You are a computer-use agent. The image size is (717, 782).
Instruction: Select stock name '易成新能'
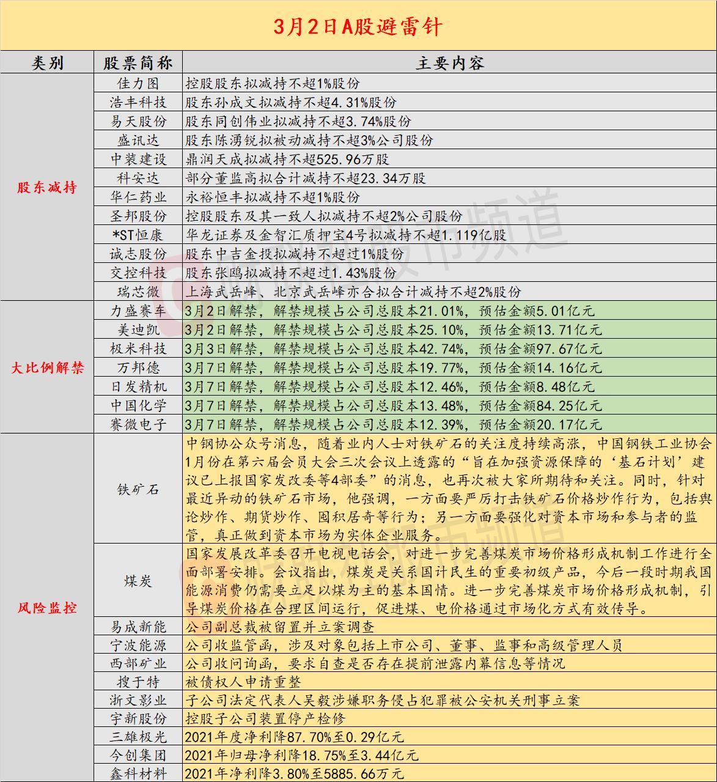point(138,627)
